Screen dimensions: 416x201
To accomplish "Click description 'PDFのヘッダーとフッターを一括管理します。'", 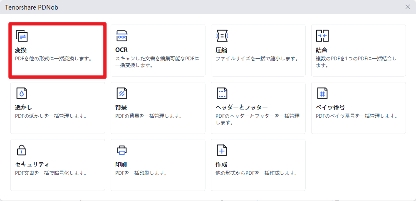I will pyautogui.click(x=258, y=119).
